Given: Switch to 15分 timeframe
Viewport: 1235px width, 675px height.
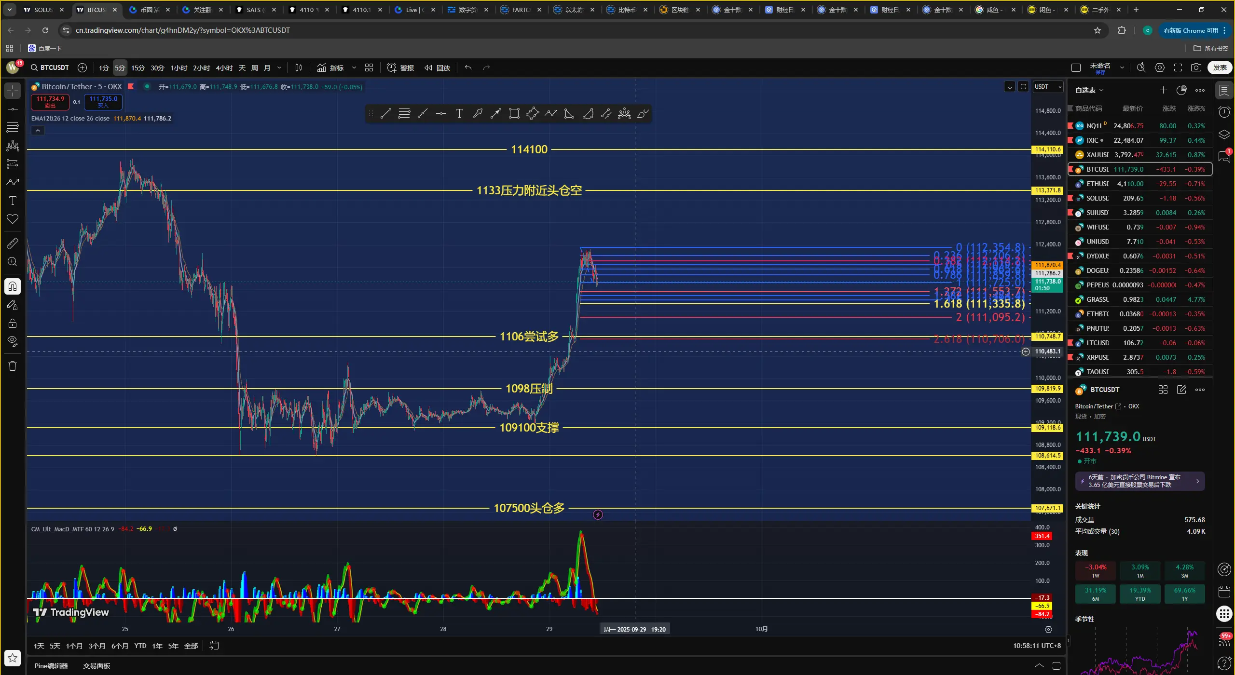Looking at the screenshot, I should point(137,68).
